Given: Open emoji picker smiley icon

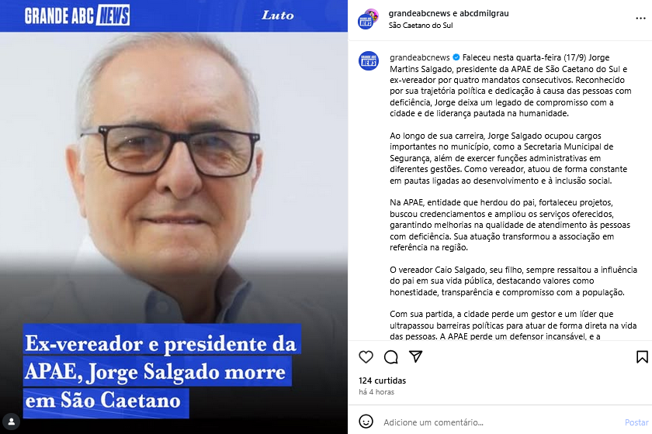Looking at the screenshot, I should (x=366, y=422).
